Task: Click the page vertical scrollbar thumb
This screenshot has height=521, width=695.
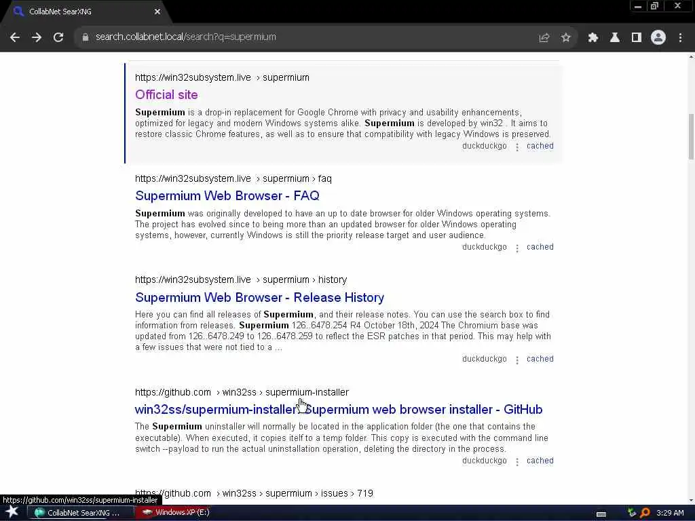Action: point(691,136)
